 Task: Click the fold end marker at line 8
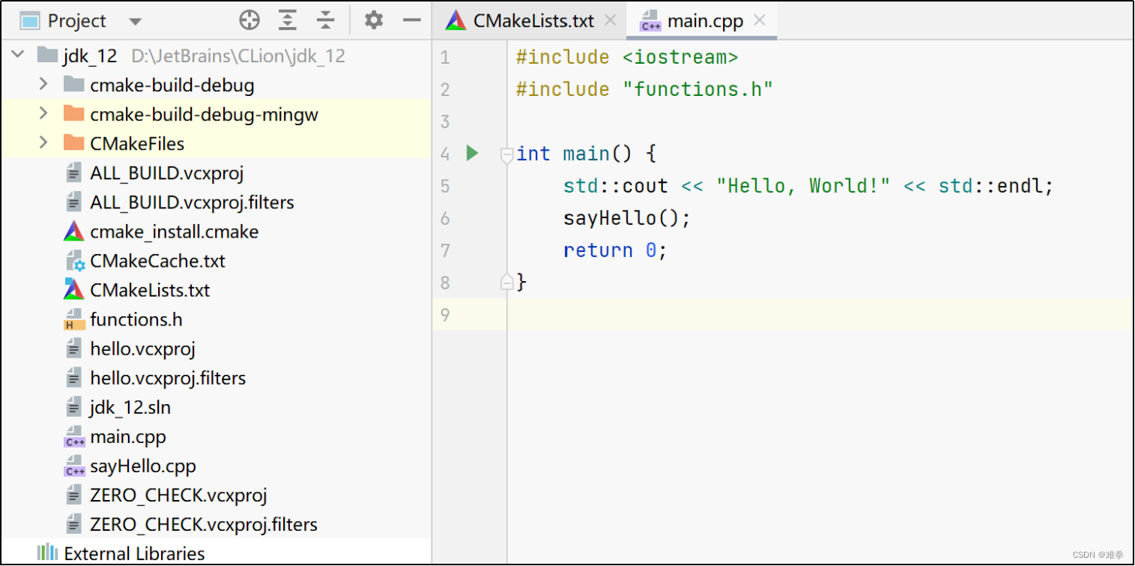pos(506,282)
